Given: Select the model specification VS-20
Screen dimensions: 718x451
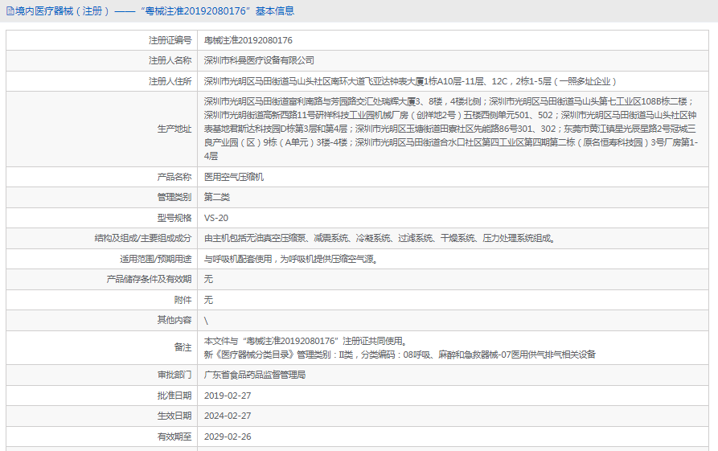Looking at the screenshot, I should [216, 218].
